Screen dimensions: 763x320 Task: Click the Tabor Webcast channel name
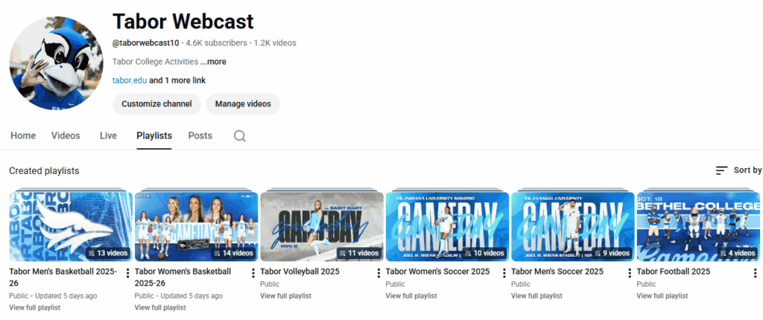click(183, 22)
